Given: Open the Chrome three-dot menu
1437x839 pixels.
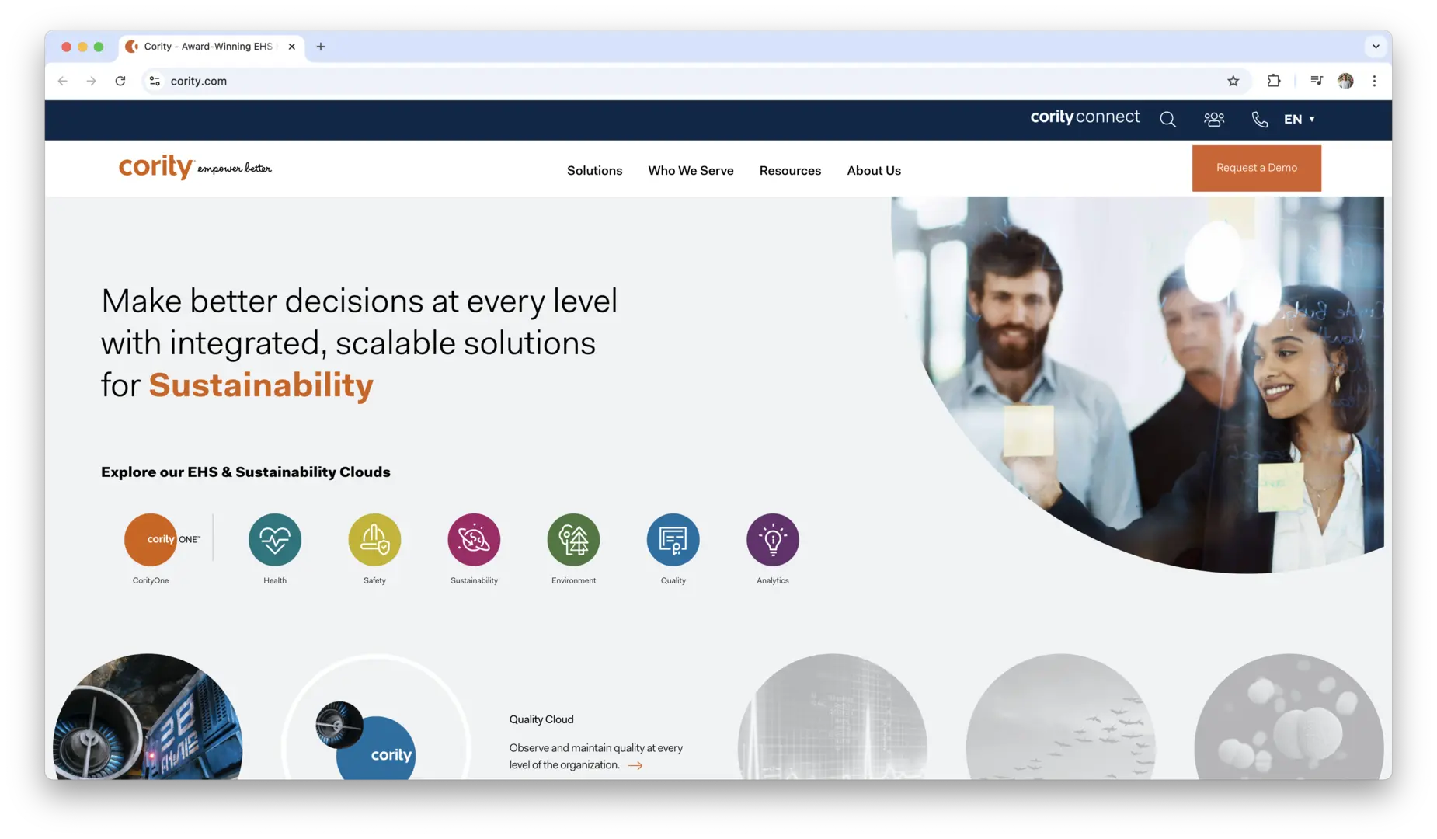Looking at the screenshot, I should 1374,81.
